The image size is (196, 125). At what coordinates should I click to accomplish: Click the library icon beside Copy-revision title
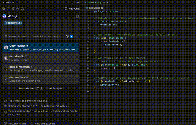[x=28, y=46]
